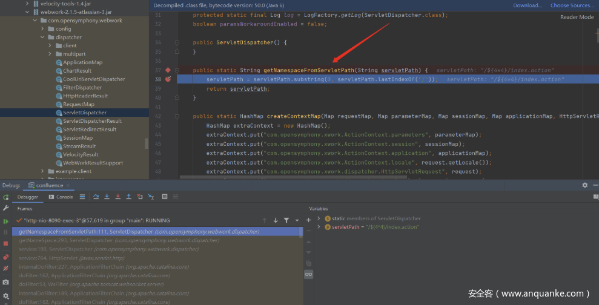This screenshot has width=599, height=305.
Task: Rerun the confluence debug session
Action: tap(5, 197)
